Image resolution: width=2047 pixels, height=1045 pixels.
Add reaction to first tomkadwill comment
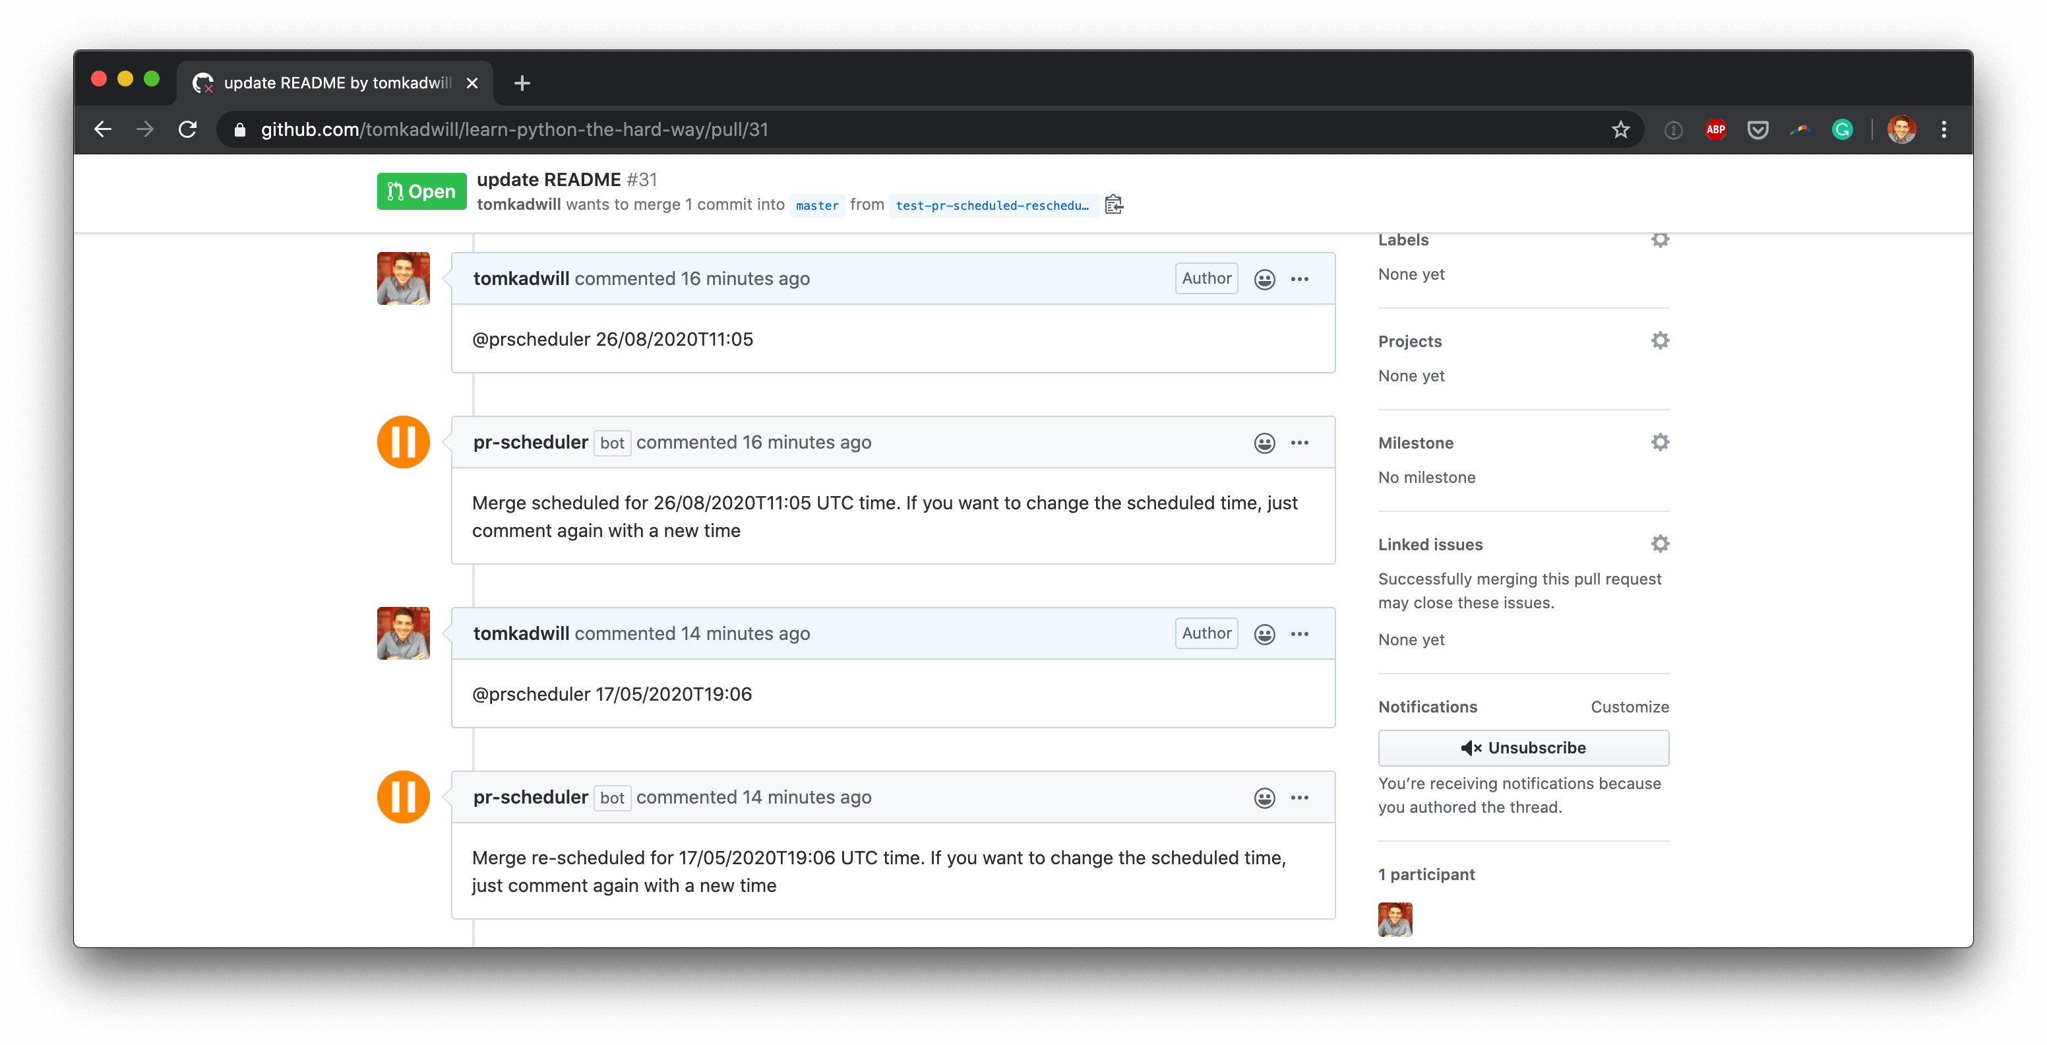click(x=1264, y=279)
